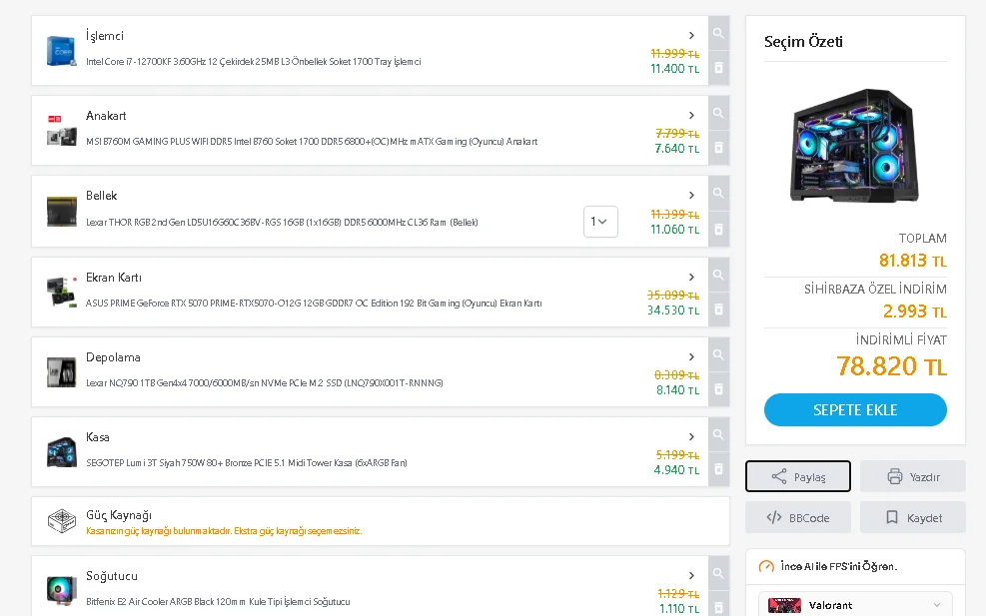Screen dimensions: 986x616
Task: Click the 78.820 TL discounted price
Action: (891, 365)
